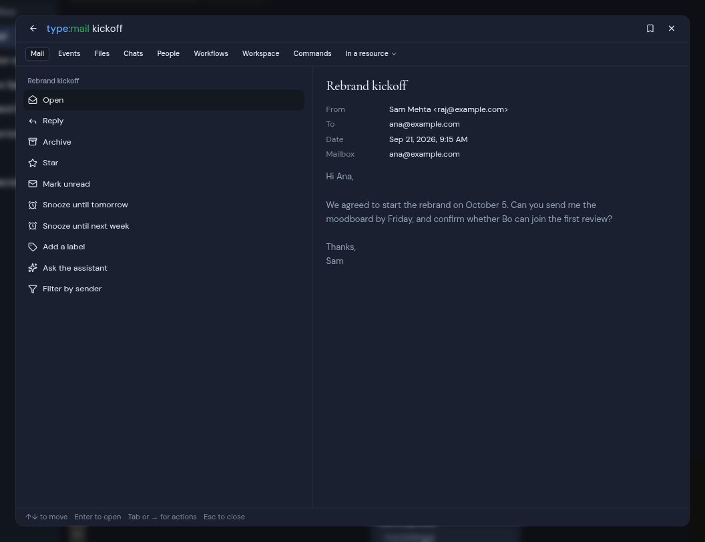Click the 'Hi Ana,' greeting line
705x542 pixels.
(340, 177)
